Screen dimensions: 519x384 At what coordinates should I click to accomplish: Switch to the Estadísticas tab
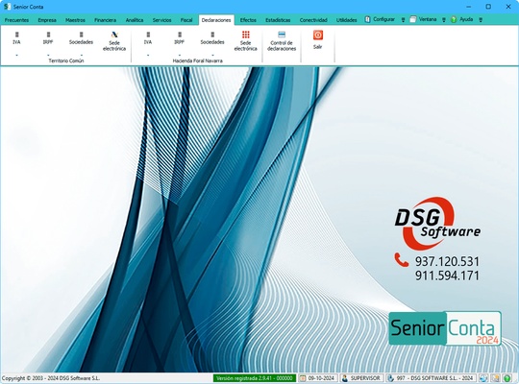click(x=278, y=20)
